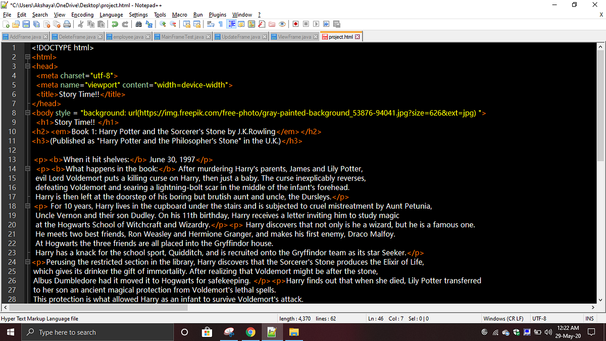
Task: Open File Explorer from the taskbar
Action: coord(293,332)
